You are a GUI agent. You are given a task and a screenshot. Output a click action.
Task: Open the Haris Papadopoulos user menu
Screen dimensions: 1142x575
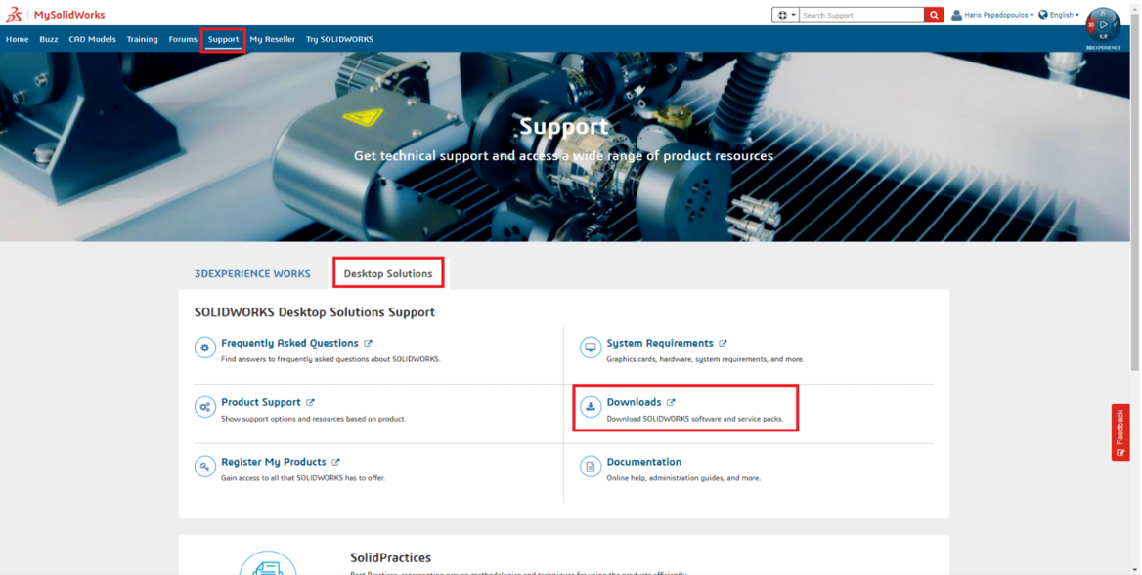tap(992, 15)
